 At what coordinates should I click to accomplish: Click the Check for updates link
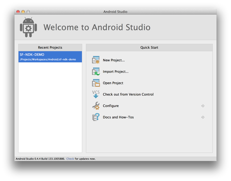pos(70,159)
